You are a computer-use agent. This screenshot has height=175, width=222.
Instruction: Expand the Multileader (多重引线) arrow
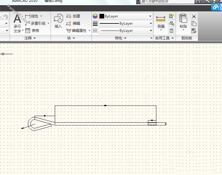pyautogui.click(x=48, y=23)
